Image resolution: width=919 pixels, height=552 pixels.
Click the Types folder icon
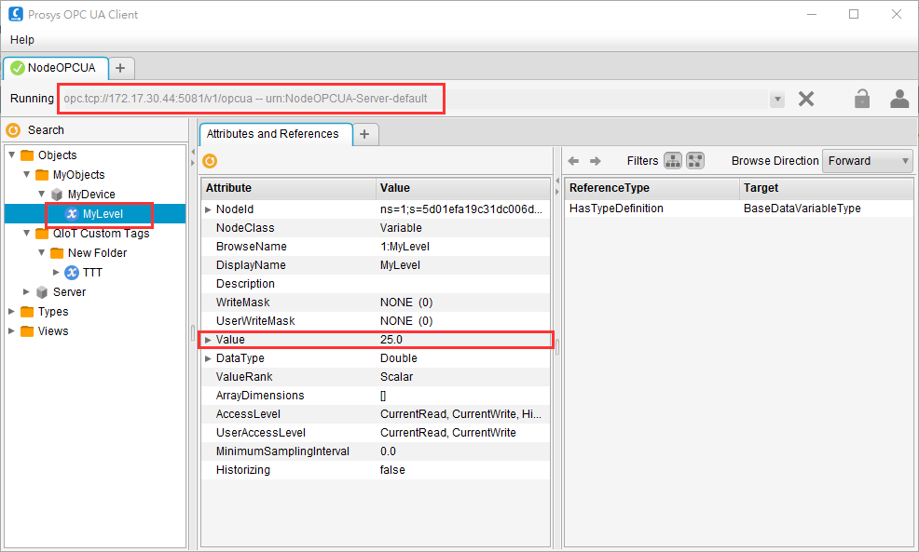(28, 312)
